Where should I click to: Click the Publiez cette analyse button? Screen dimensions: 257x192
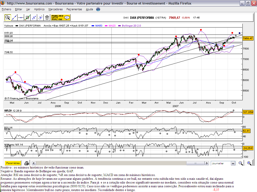click(60, 17)
